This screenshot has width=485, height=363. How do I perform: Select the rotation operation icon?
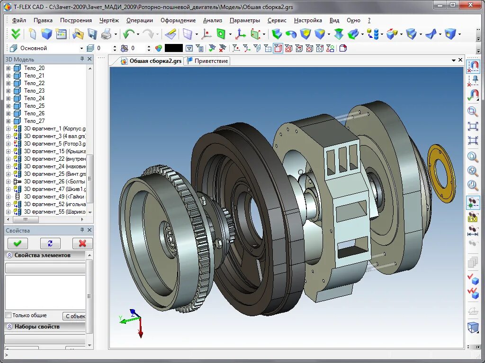tap(291, 34)
